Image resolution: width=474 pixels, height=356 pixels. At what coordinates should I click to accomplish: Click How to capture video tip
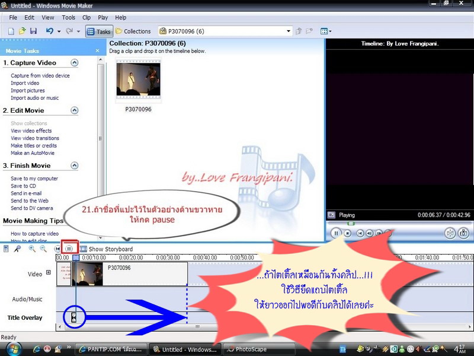34,233
